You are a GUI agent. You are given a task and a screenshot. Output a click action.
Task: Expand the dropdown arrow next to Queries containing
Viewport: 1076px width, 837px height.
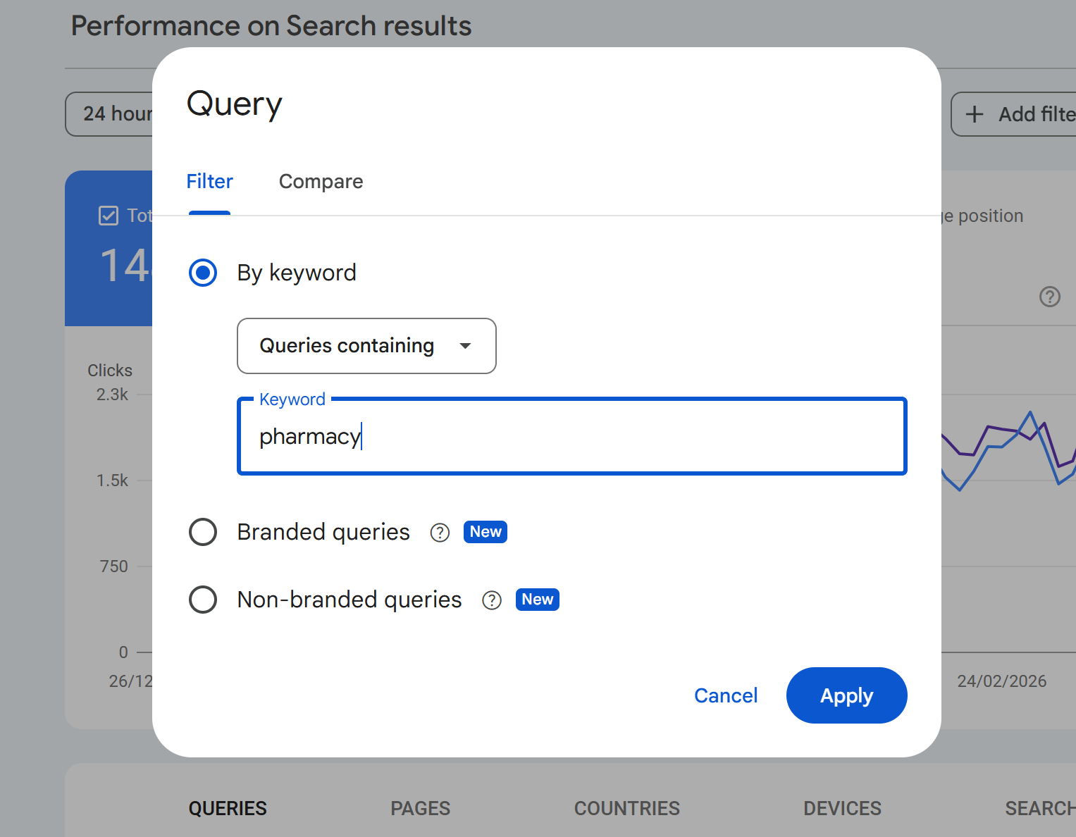click(x=465, y=346)
